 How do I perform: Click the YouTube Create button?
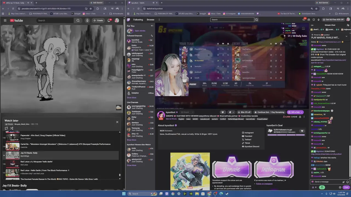98,21
